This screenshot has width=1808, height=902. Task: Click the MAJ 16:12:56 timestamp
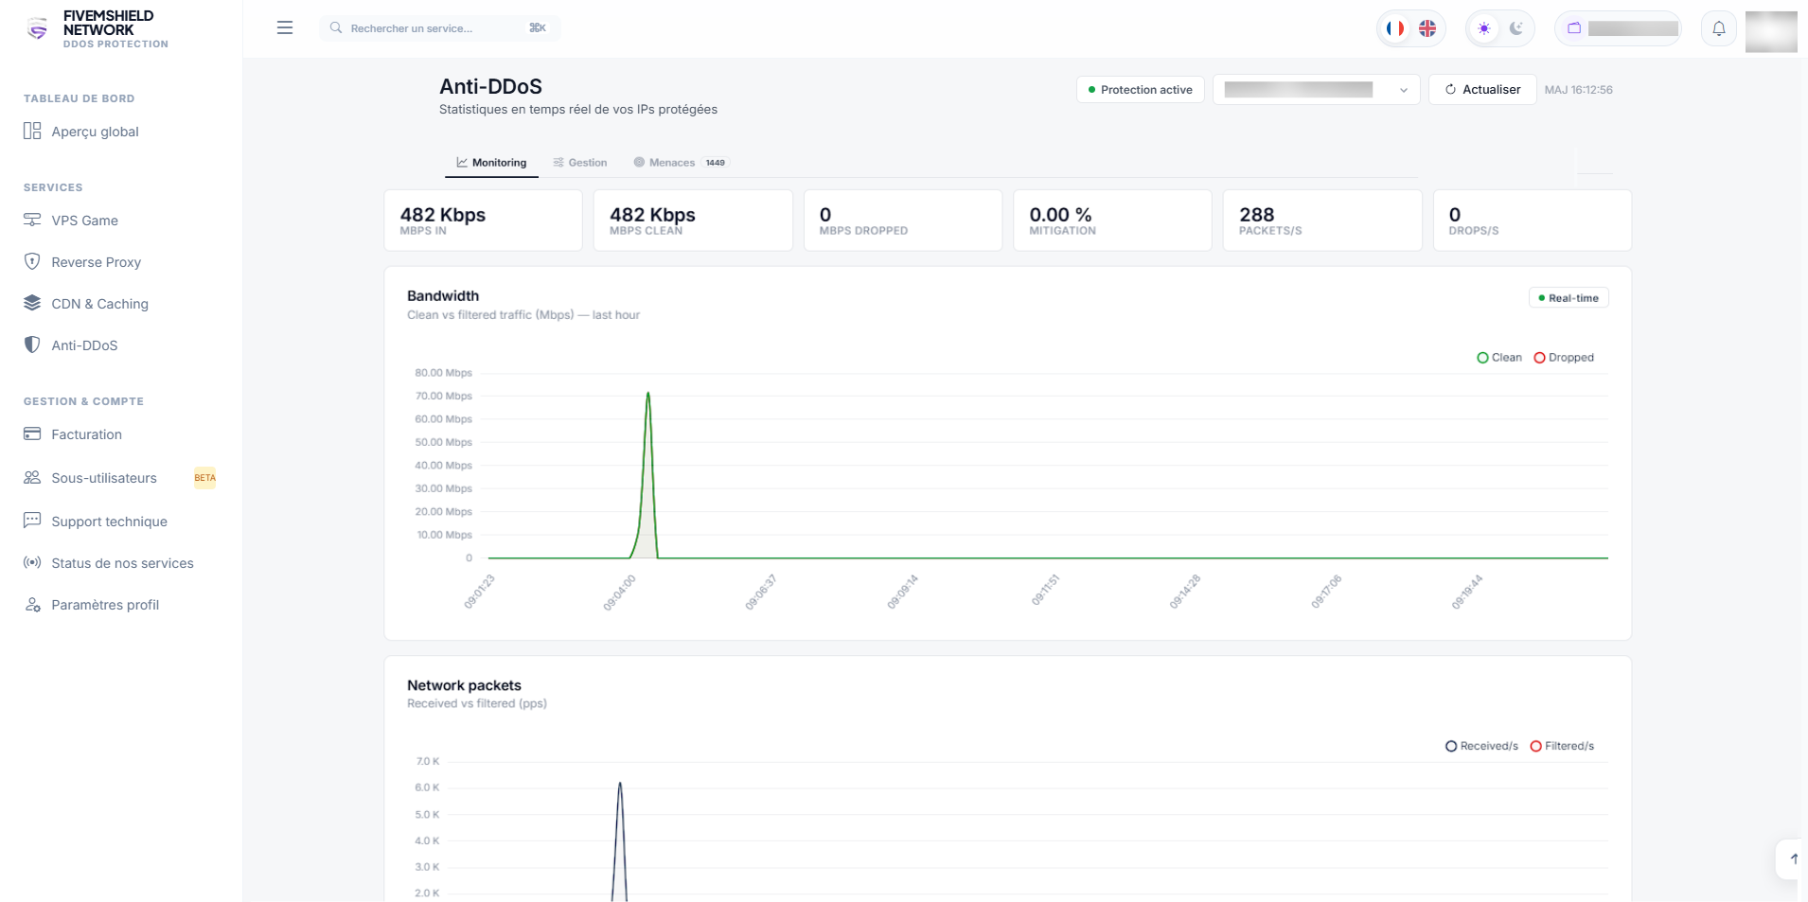[x=1578, y=90]
